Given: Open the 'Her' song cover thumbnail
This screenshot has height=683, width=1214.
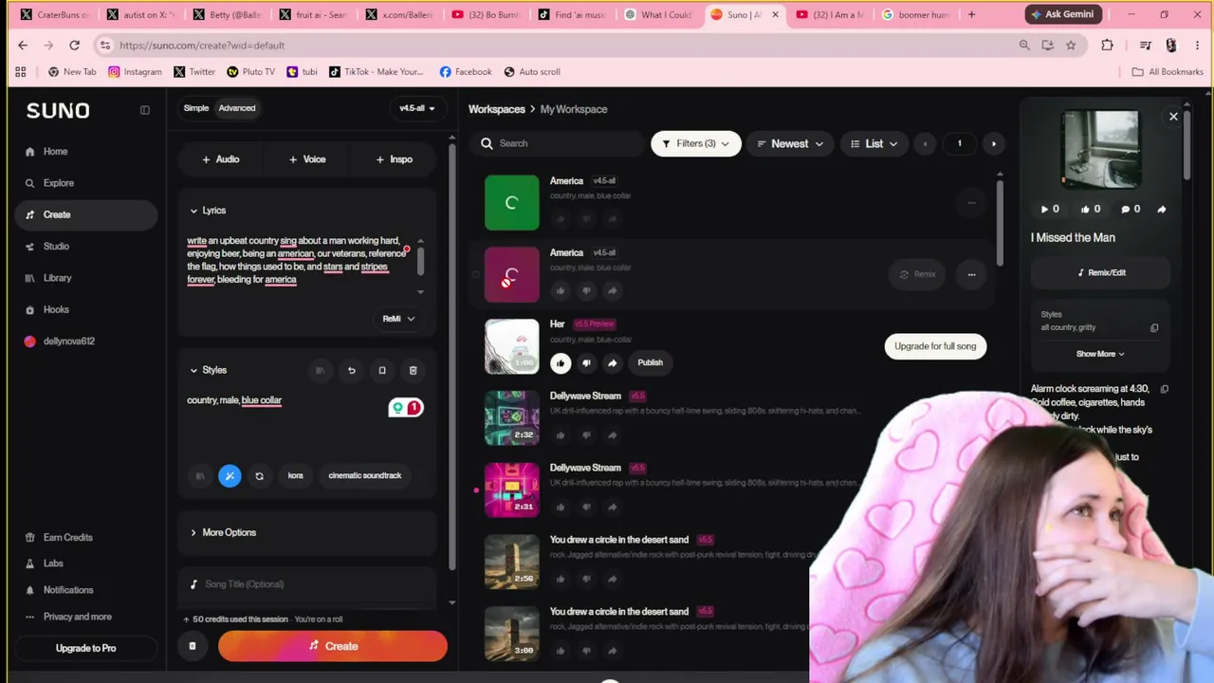Looking at the screenshot, I should [512, 346].
